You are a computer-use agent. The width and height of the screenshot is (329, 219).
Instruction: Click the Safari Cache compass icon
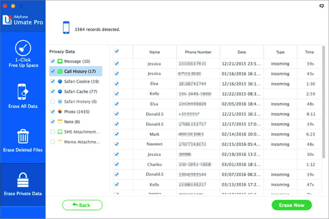(60, 92)
